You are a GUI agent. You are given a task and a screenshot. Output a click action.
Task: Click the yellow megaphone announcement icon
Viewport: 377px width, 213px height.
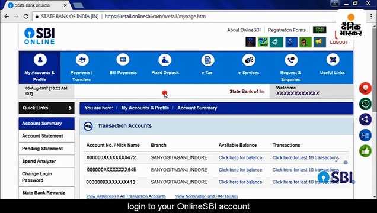[x=320, y=42]
